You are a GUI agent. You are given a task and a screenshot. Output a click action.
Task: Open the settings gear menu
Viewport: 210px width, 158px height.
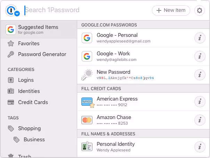click(199, 10)
